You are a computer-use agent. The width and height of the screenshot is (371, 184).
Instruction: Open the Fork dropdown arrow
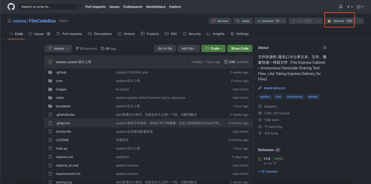click(319, 21)
